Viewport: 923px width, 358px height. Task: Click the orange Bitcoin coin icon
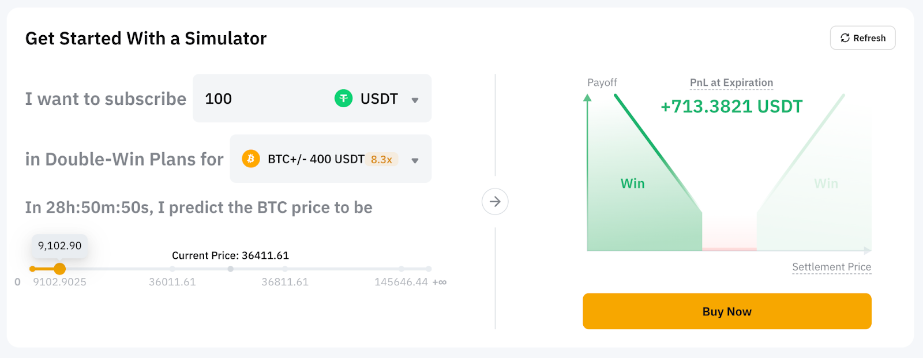tap(250, 159)
